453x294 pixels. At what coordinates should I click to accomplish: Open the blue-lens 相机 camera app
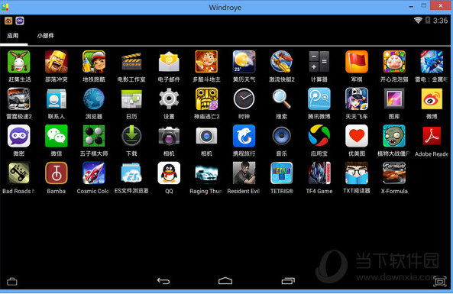pyautogui.click(x=206, y=136)
